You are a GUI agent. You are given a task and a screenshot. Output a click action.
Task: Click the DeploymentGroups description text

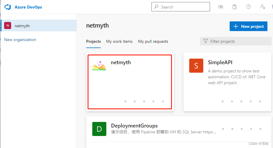164,132
